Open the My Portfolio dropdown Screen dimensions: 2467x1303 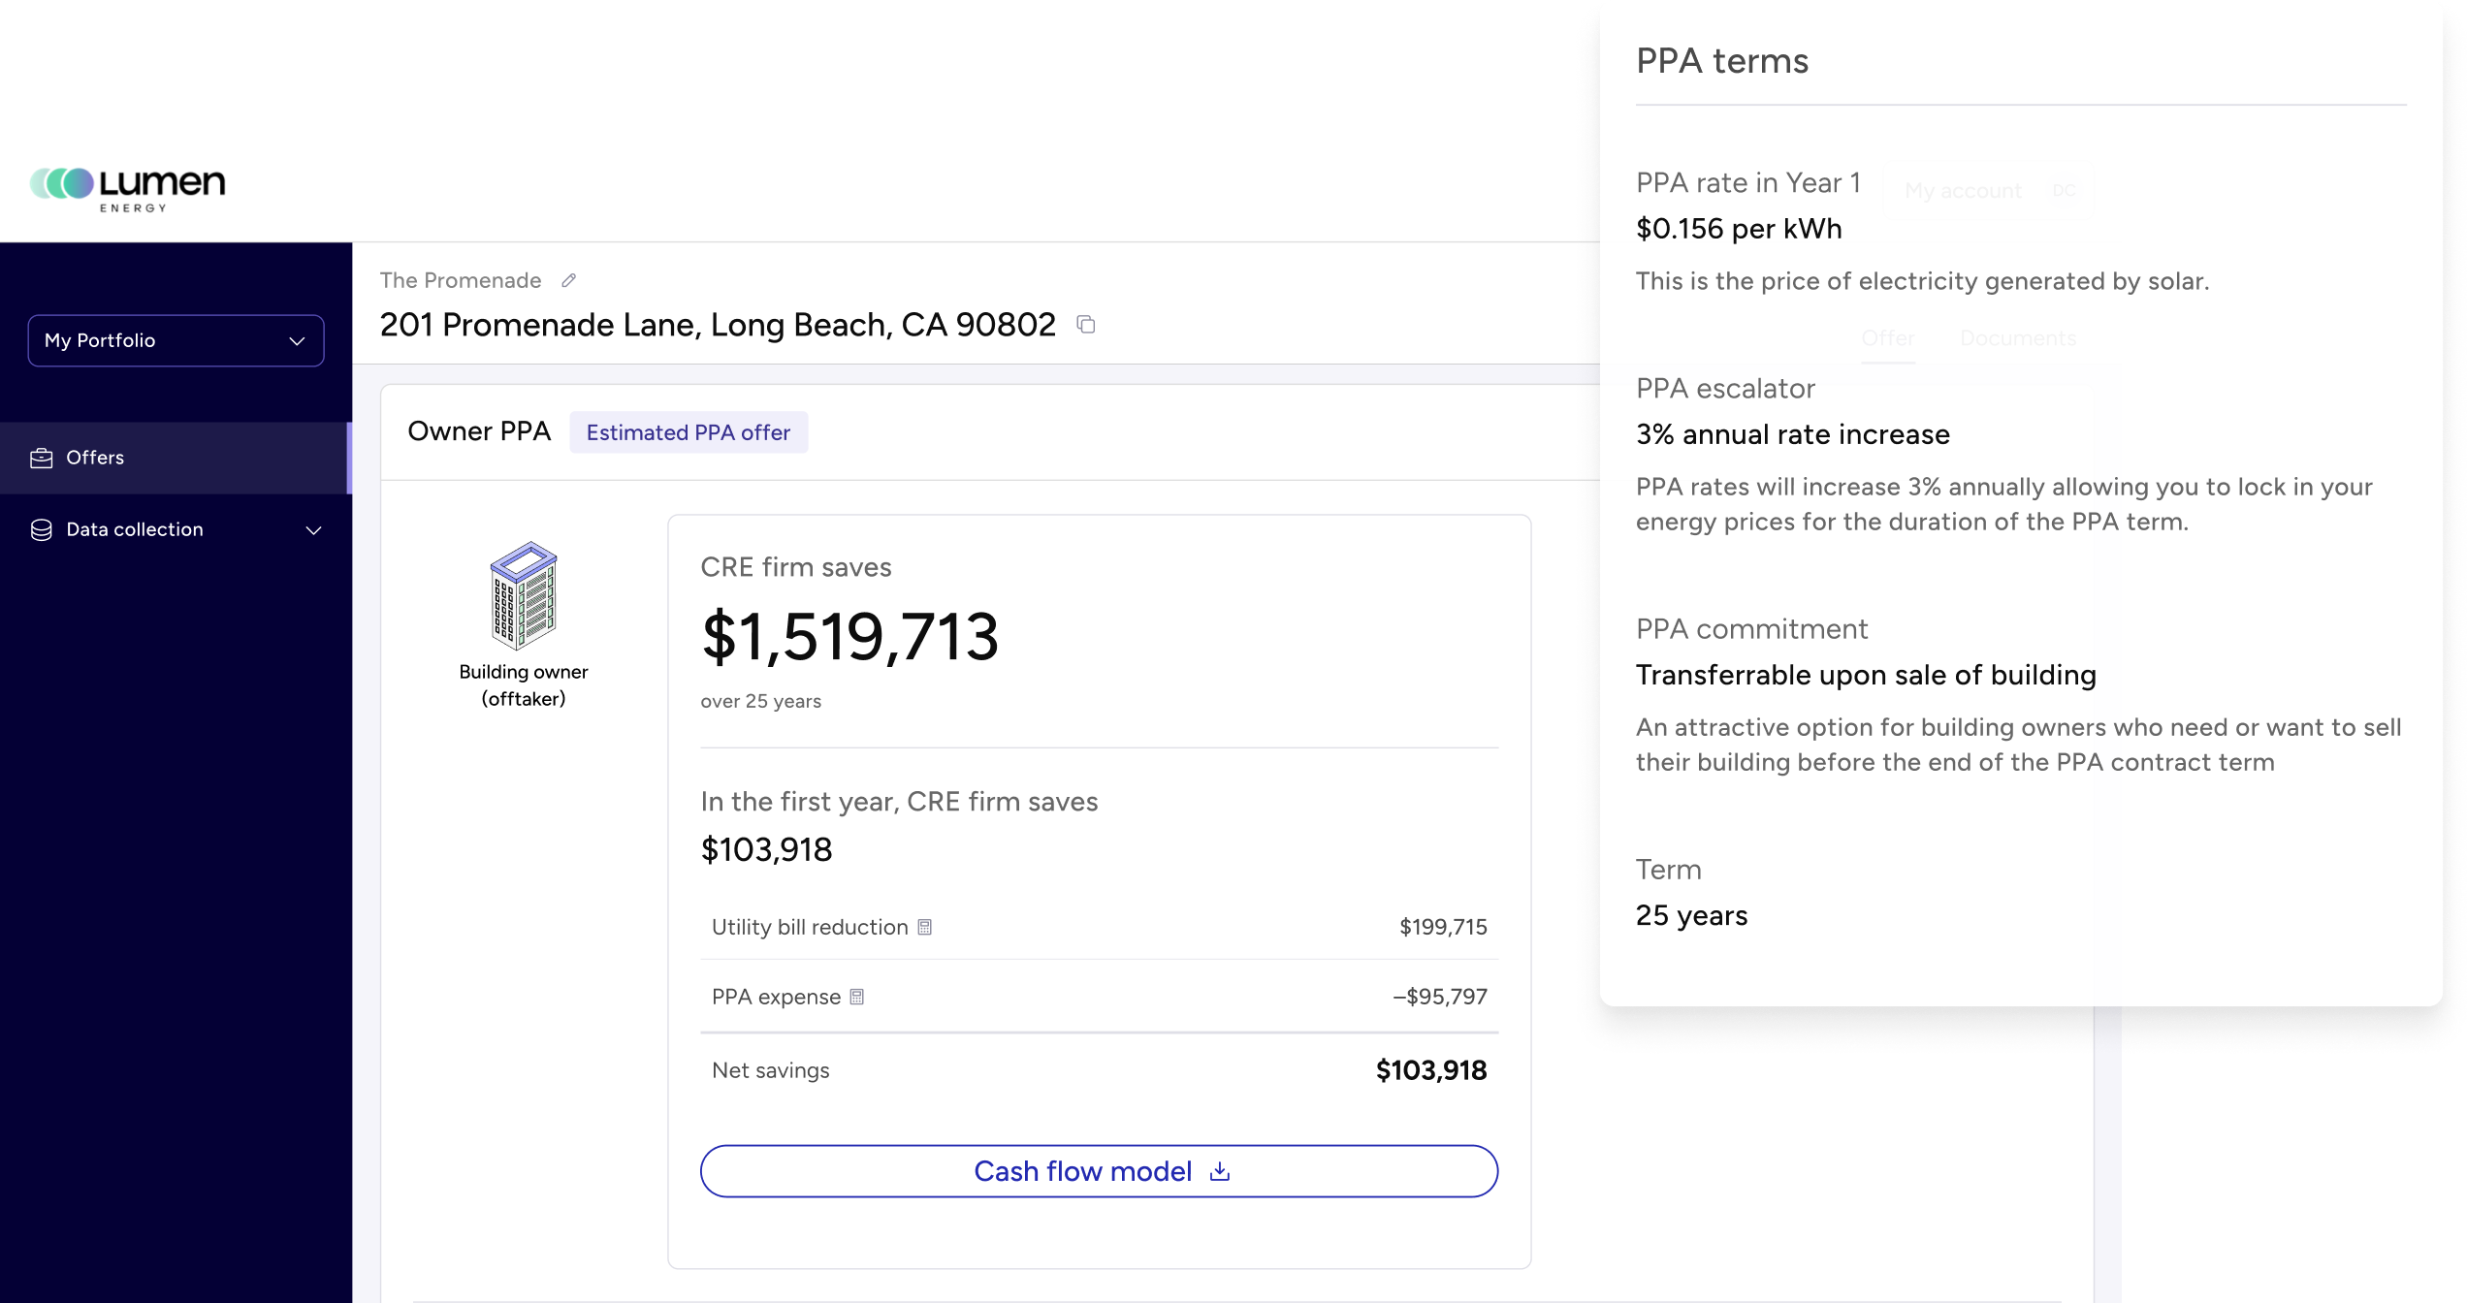tap(176, 340)
